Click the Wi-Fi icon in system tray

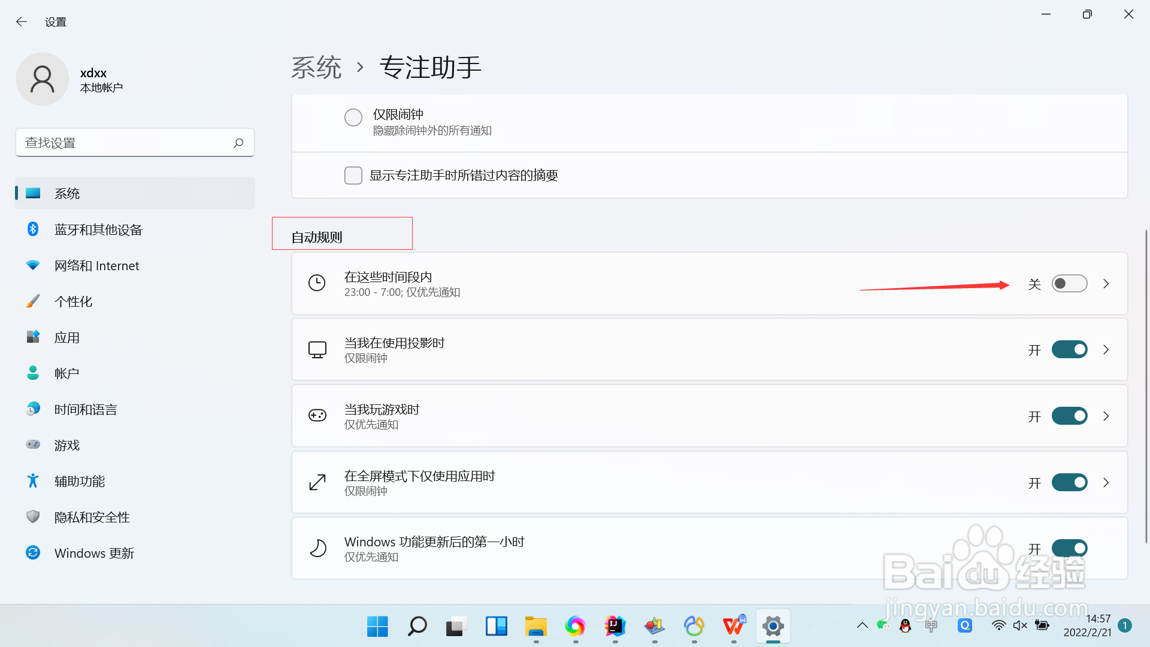click(x=998, y=625)
